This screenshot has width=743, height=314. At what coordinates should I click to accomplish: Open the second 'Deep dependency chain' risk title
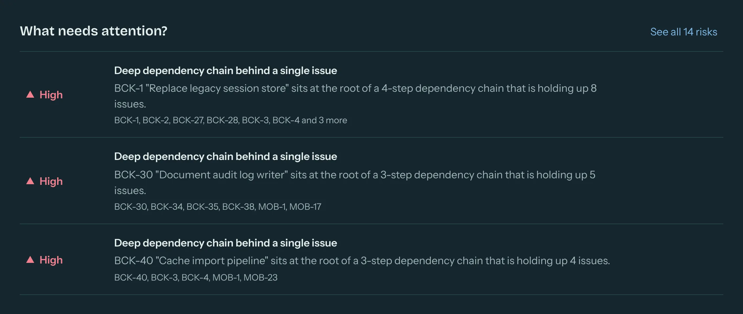225,156
